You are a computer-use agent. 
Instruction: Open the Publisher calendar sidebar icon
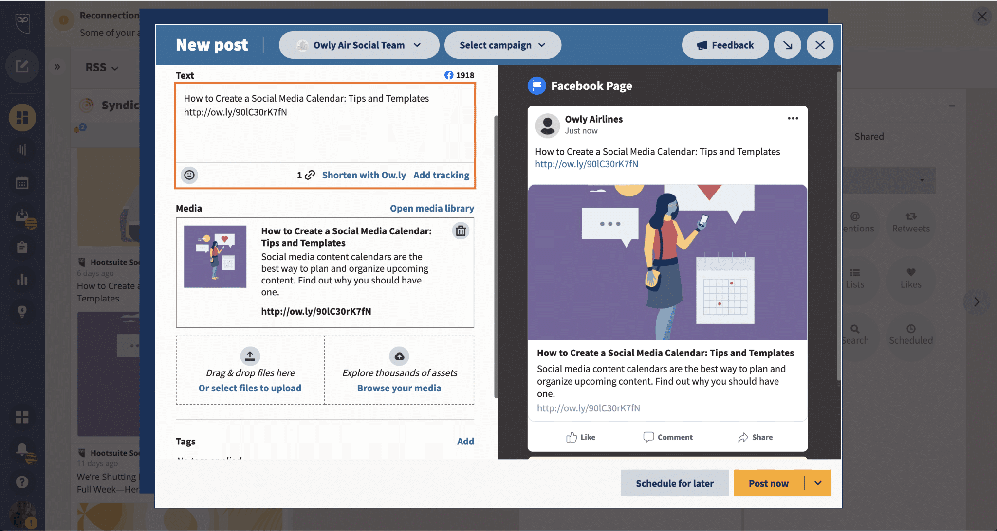pyautogui.click(x=22, y=183)
